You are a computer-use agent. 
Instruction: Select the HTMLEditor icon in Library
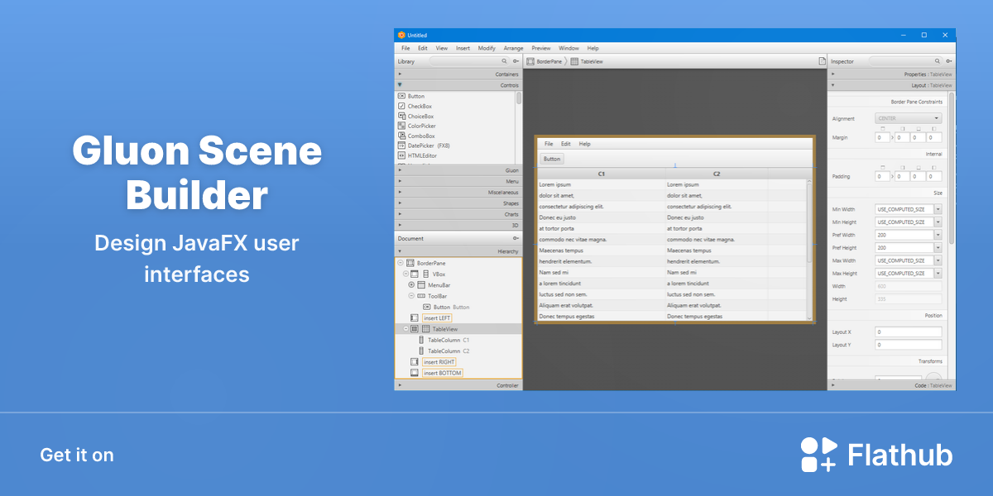[x=401, y=155]
